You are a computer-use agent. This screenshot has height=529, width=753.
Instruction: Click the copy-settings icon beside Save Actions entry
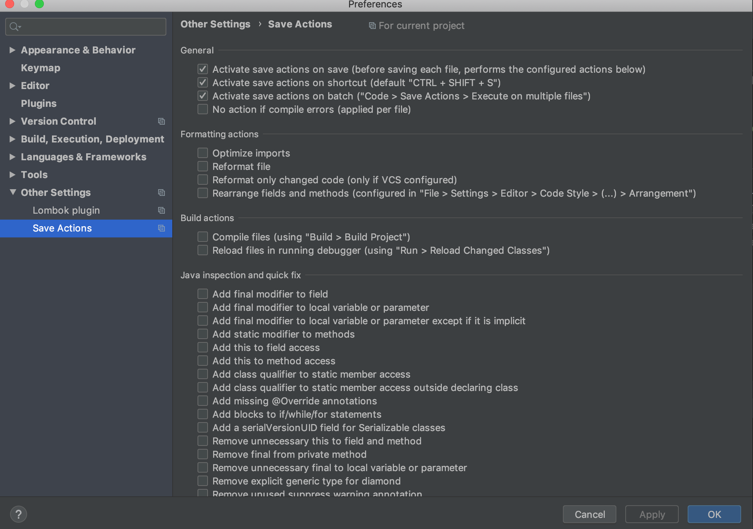162,228
